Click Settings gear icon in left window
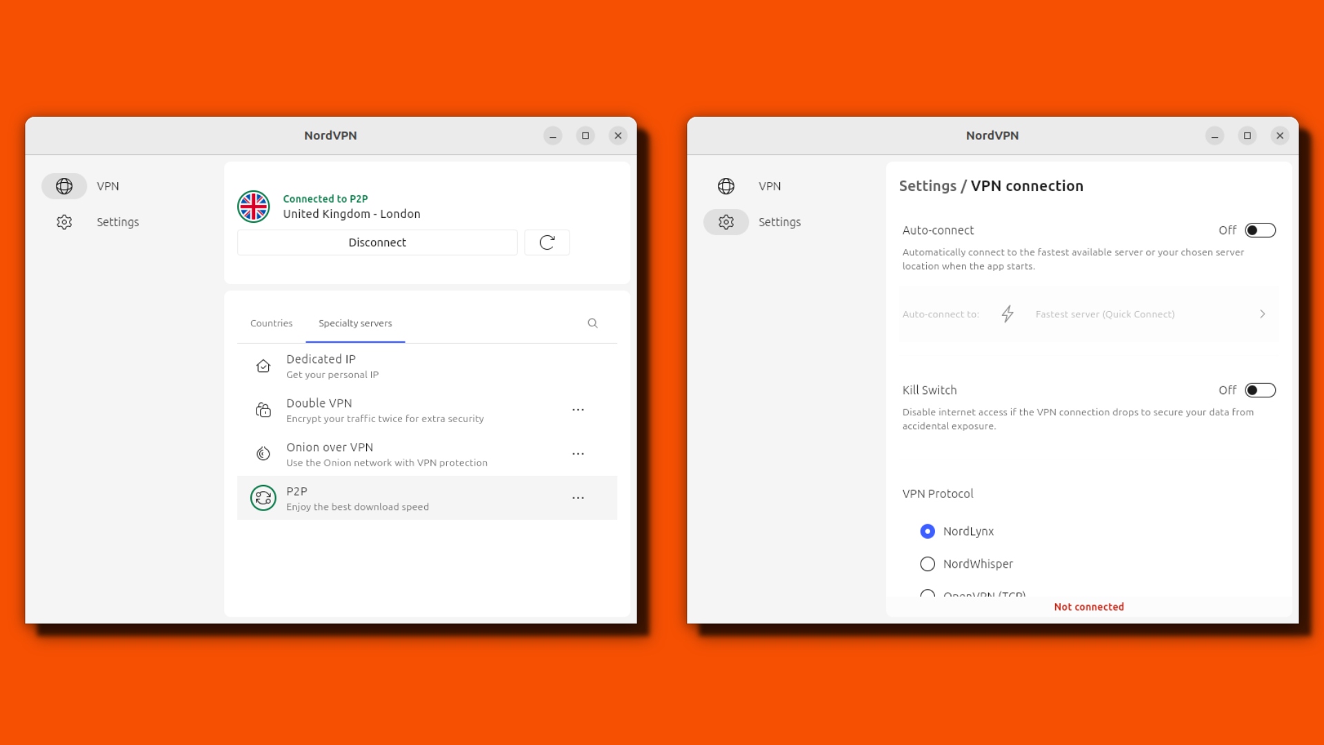The height and width of the screenshot is (745, 1324). pos(64,222)
